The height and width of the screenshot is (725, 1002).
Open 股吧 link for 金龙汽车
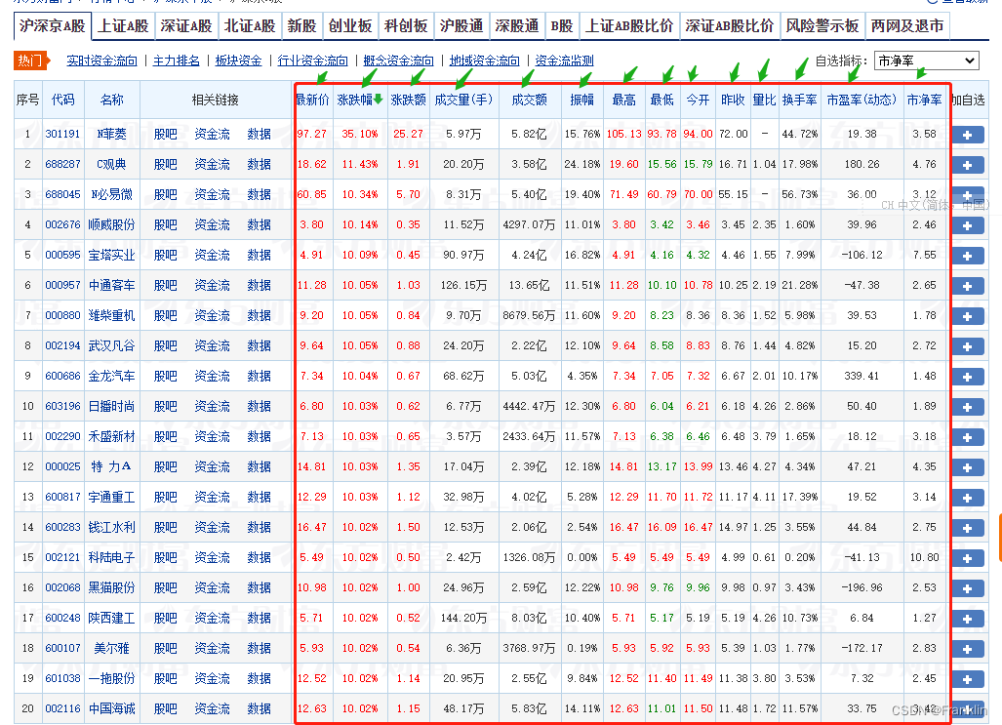pyautogui.click(x=166, y=376)
